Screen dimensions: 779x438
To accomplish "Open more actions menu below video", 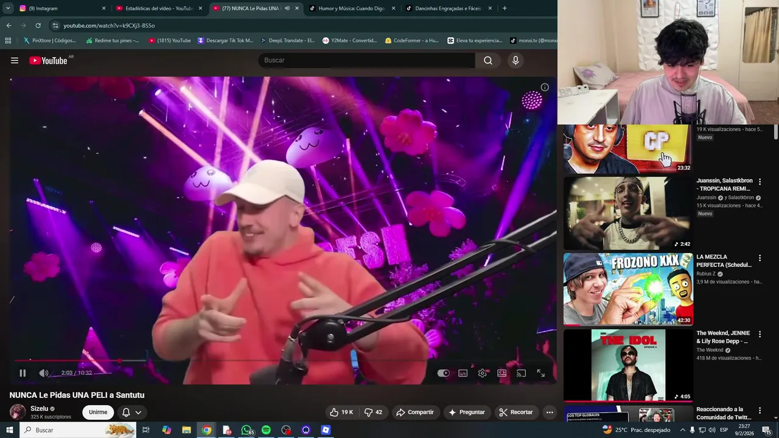I will tap(550, 412).
